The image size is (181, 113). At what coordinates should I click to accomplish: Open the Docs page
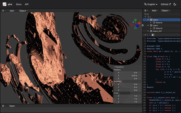pyautogui.click(x=19, y=4)
